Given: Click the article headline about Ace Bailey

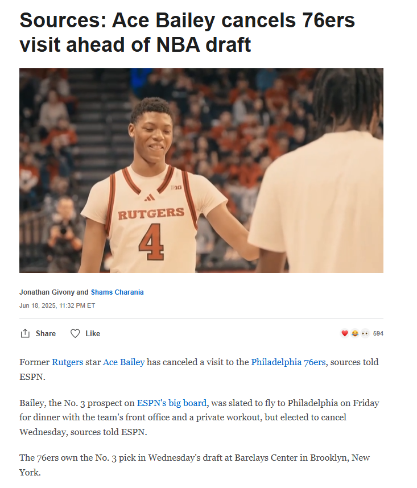Looking at the screenshot, I should tap(187, 32).
